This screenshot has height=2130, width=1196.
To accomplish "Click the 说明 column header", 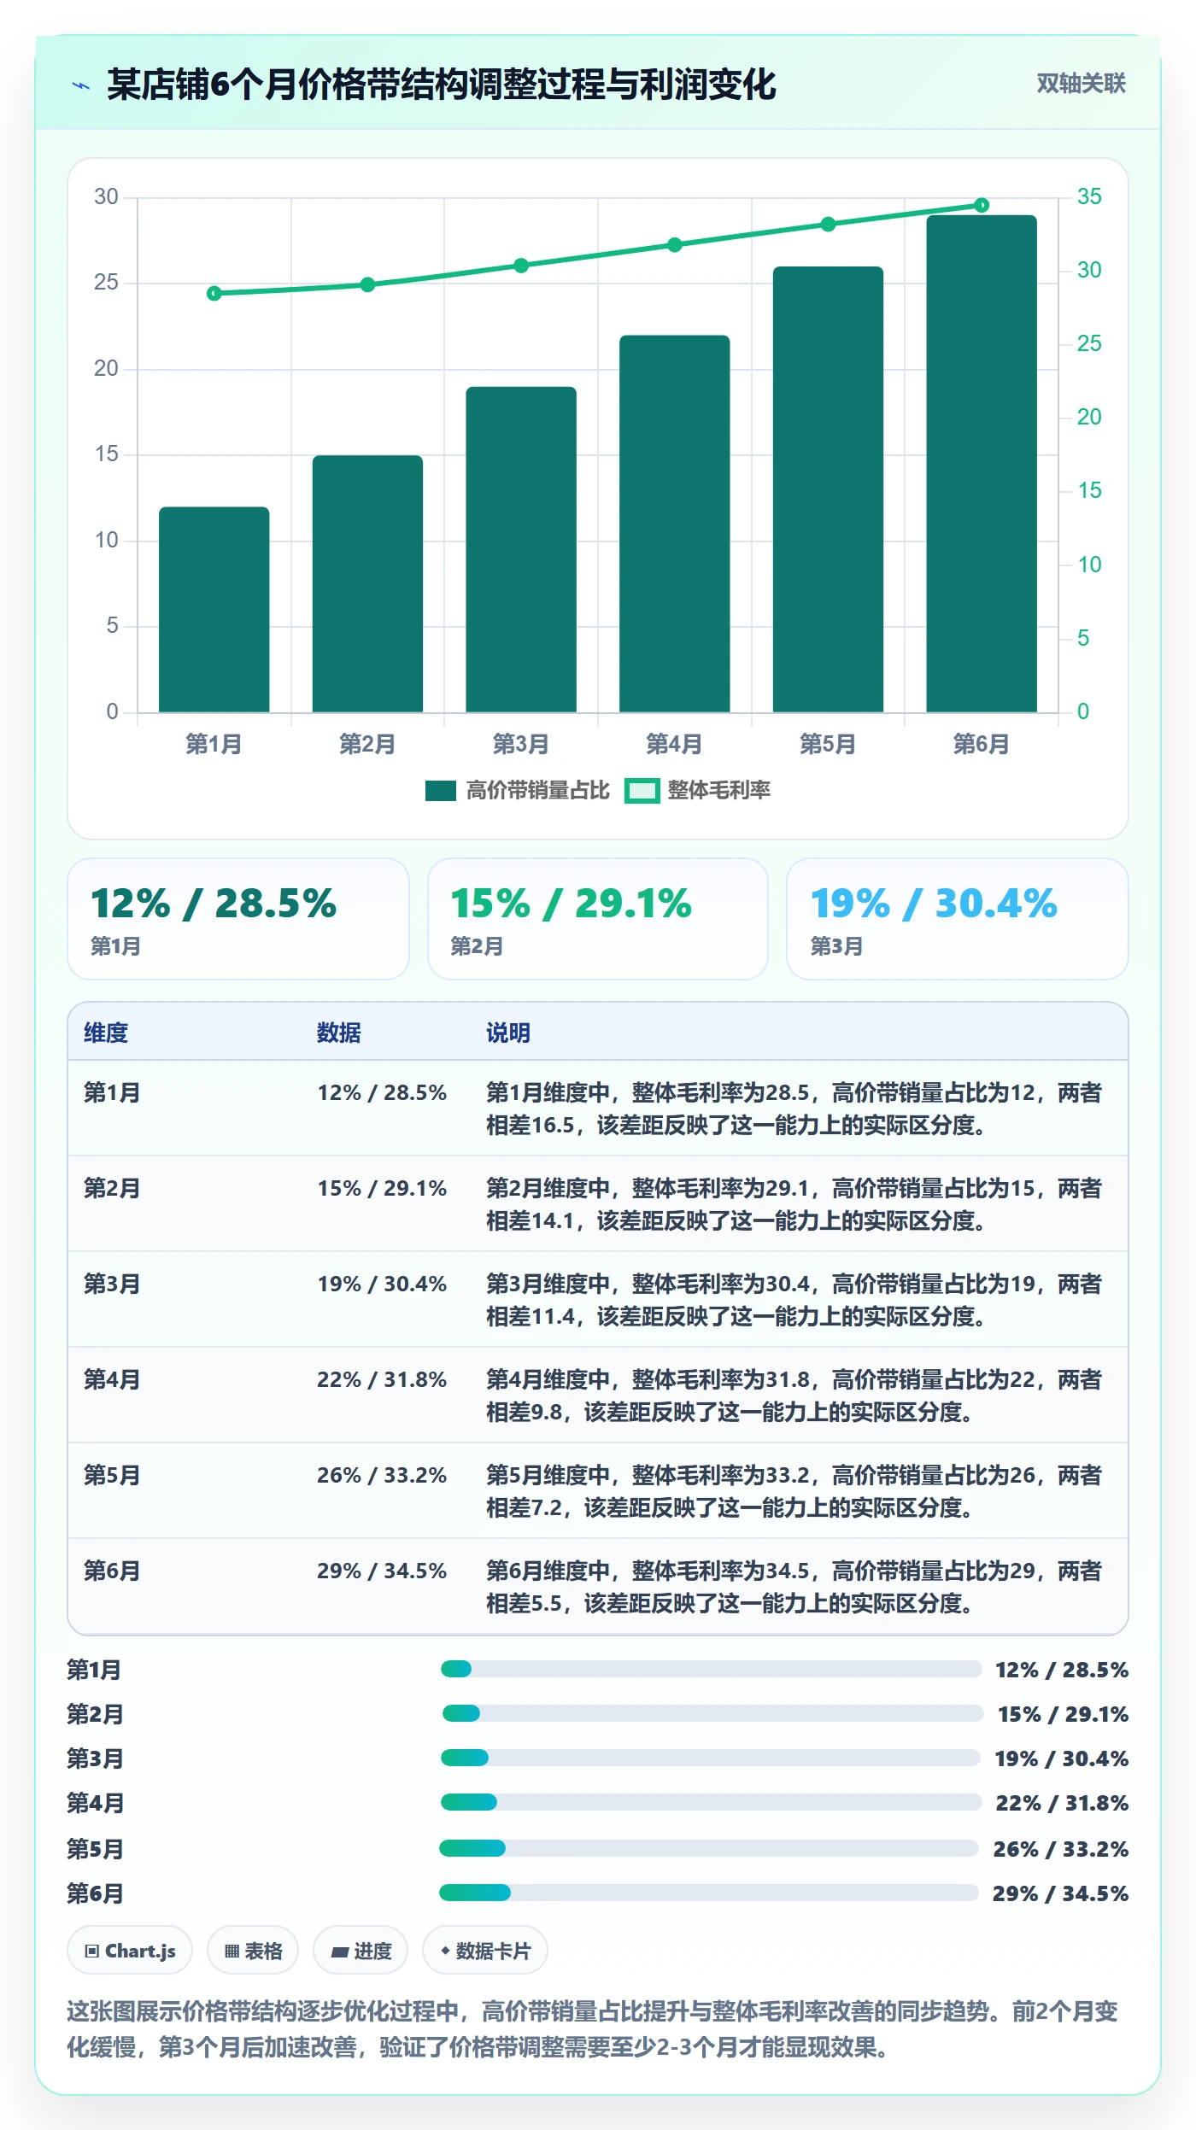I will pyautogui.click(x=508, y=1033).
